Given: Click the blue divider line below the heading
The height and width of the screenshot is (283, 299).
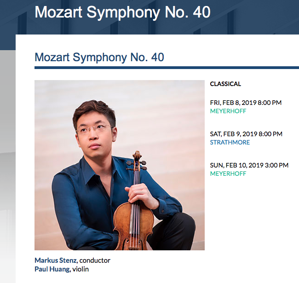Looking at the screenshot, I should click(167, 68).
